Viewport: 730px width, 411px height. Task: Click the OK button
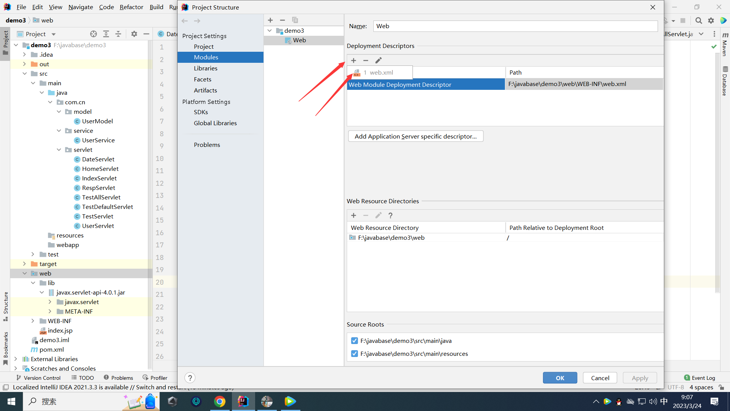[560, 378]
